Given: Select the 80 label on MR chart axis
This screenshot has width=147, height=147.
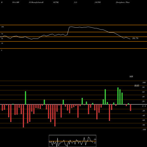Looking at the screenshot, I should pyautogui.click(x=143, y=87).
